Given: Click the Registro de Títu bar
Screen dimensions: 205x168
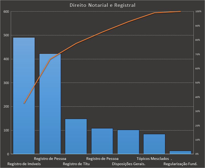Looking at the screenshot, I should click(x=76, y=136).
